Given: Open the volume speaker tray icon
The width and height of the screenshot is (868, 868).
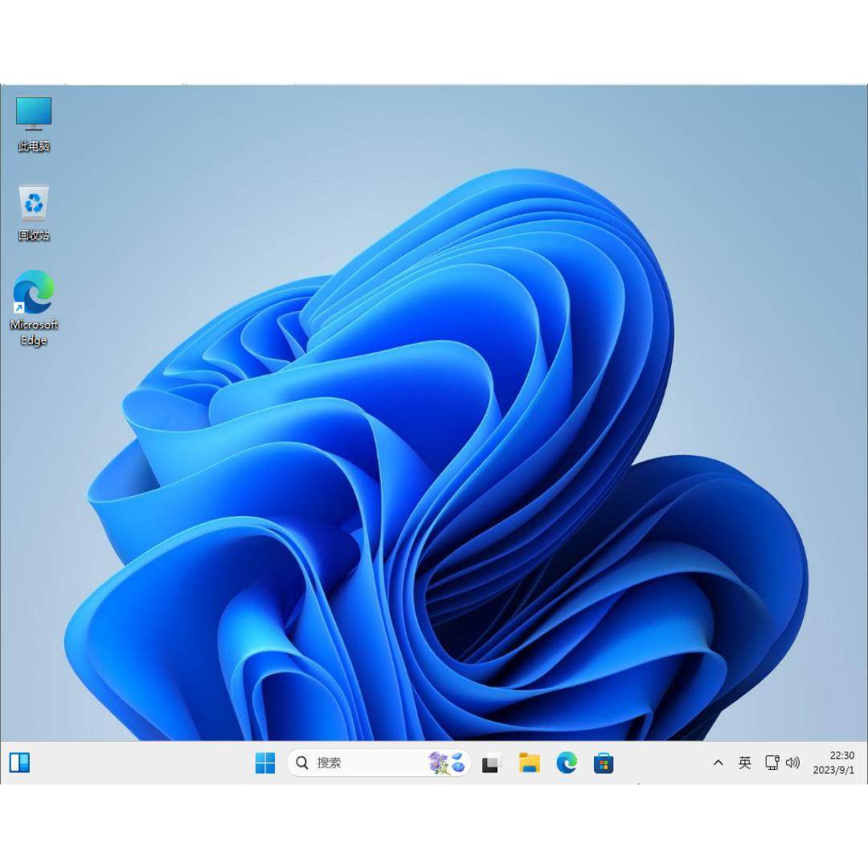Looking at the screenshot, I should point(792,762).
